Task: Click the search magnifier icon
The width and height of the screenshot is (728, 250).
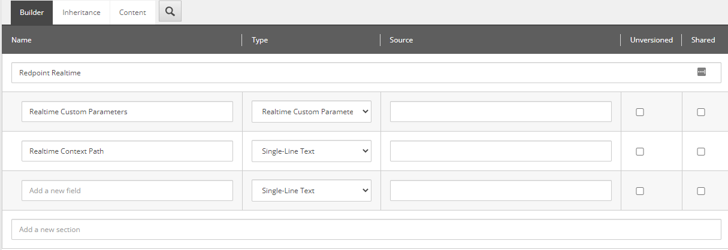Action: click(x=170, y=12)
